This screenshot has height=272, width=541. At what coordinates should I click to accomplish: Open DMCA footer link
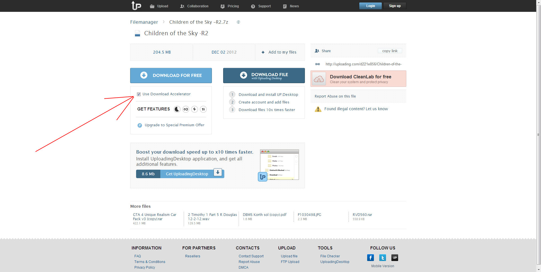tap(243, 267)
